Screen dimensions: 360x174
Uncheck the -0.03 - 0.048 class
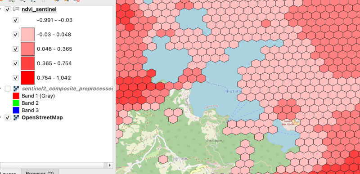point(15,35)
